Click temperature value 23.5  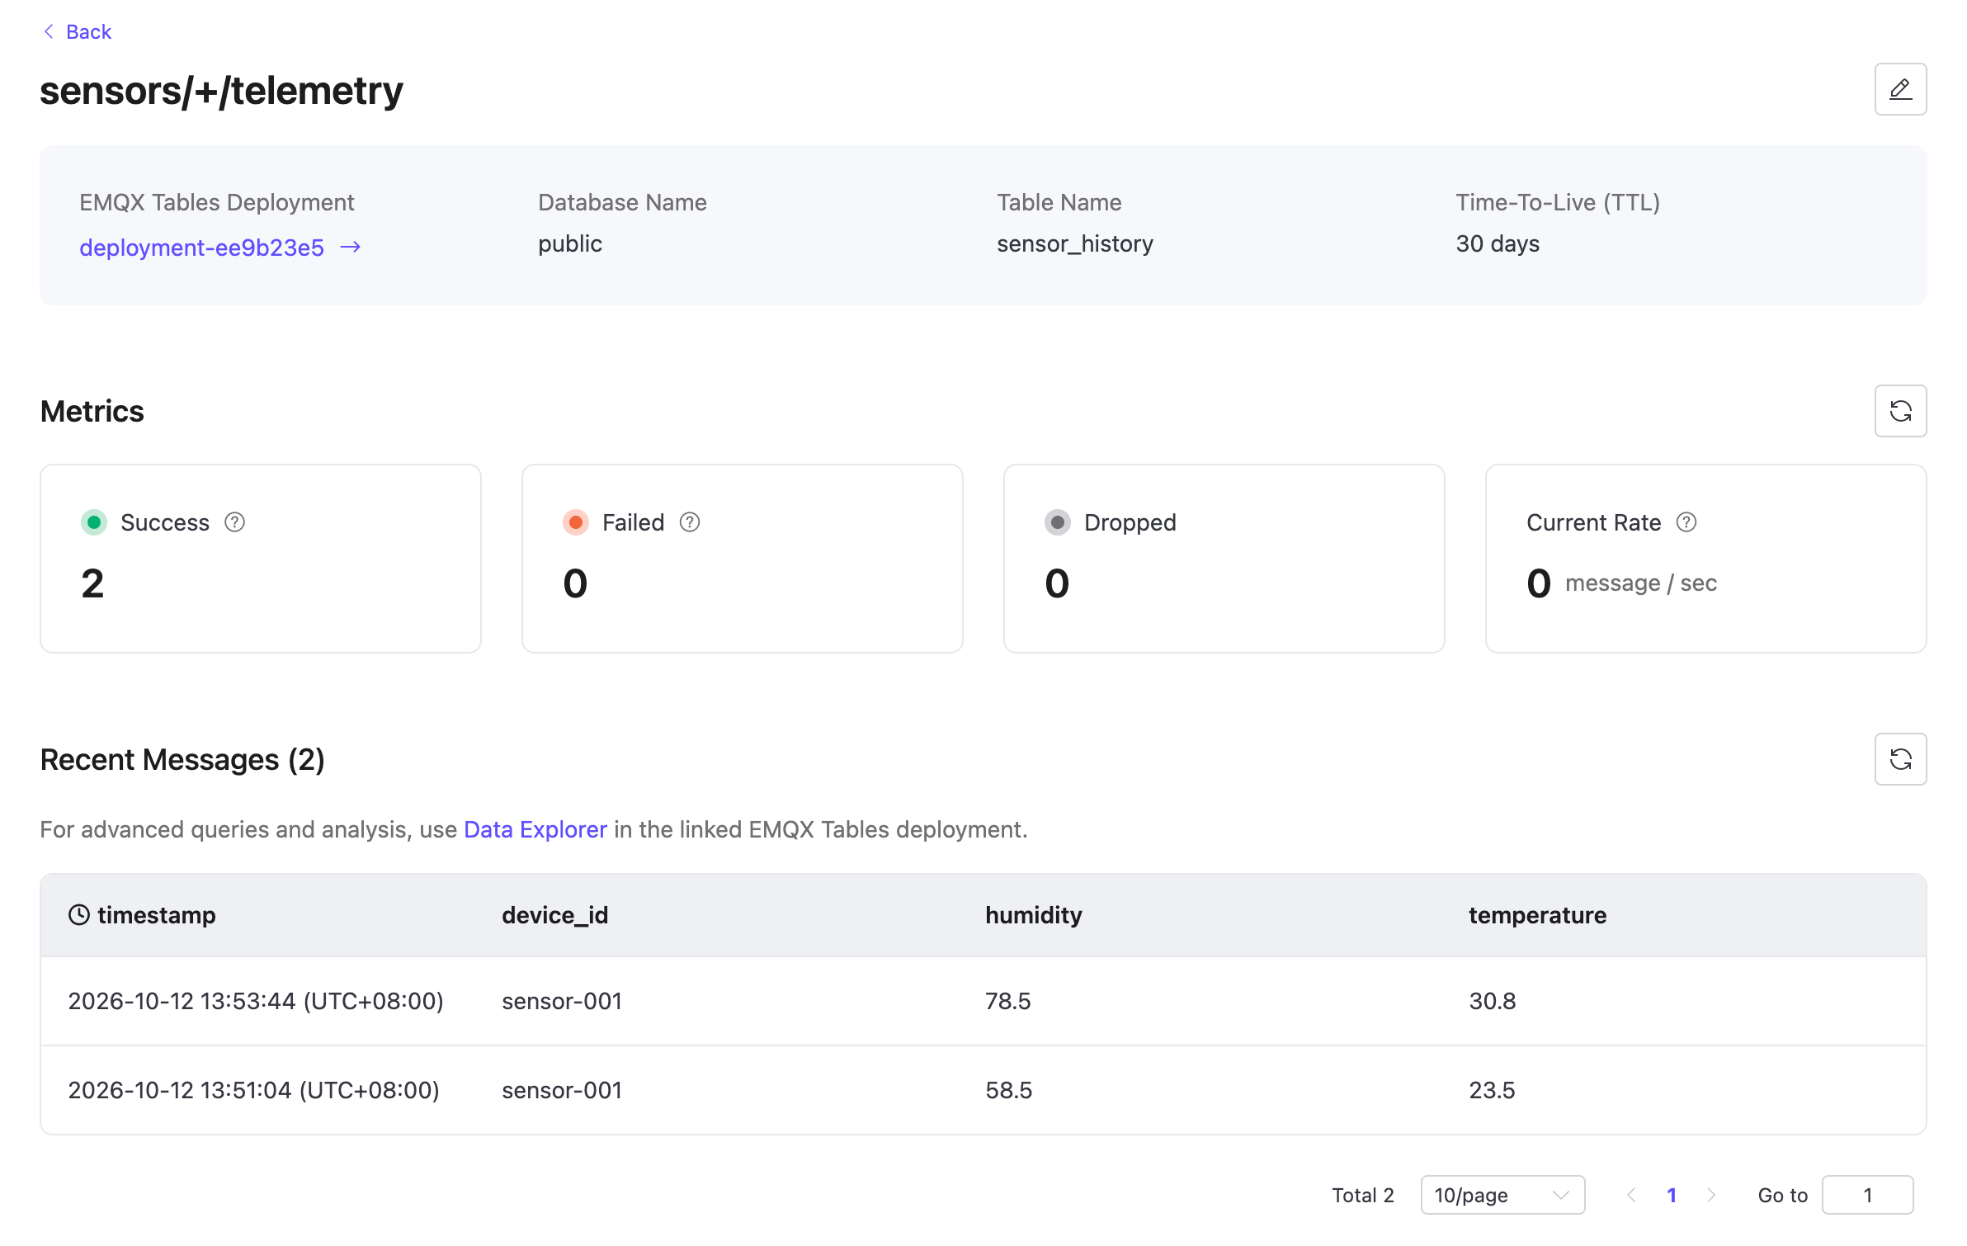click(1492, 1090)
